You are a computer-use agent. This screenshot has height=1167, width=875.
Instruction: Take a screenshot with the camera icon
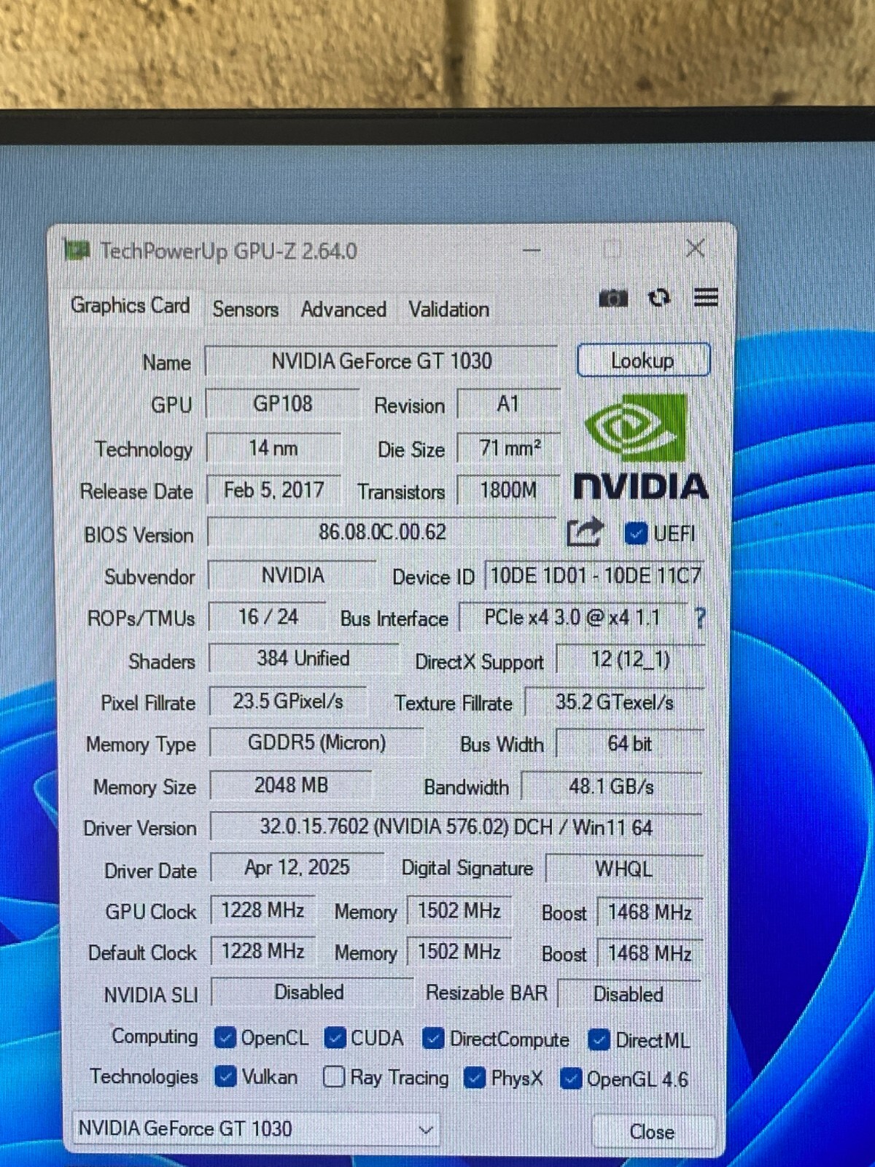click(612, 298)
